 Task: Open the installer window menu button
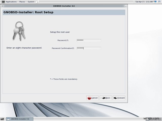pyautogui.click(x=3, y=6)
